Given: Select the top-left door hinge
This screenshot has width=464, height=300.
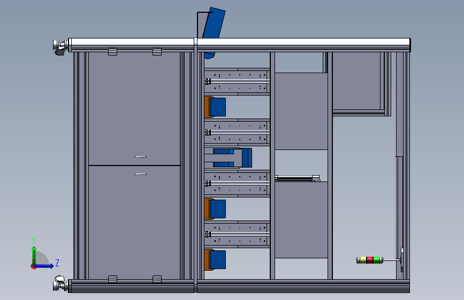Looking at the screenshot, I should coord(112,52).
